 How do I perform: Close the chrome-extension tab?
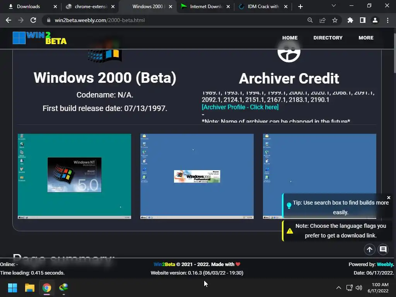113,7
